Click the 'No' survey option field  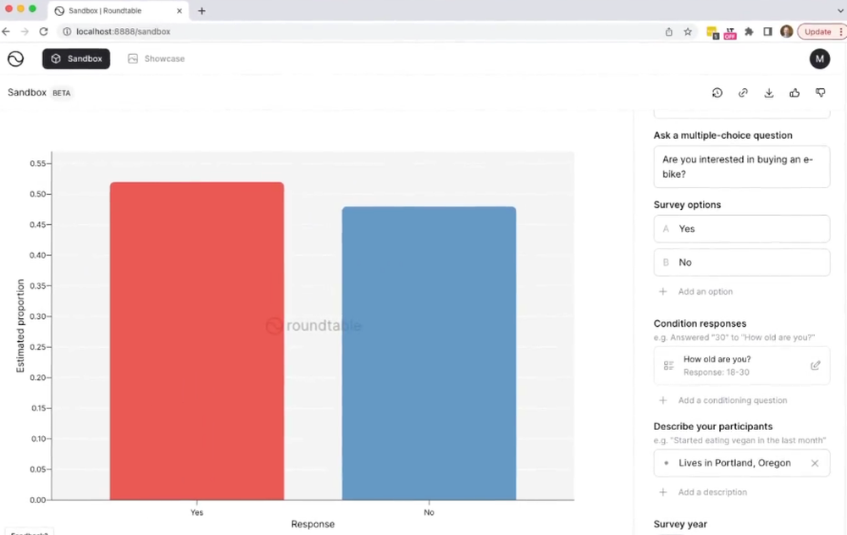(742, 262)
